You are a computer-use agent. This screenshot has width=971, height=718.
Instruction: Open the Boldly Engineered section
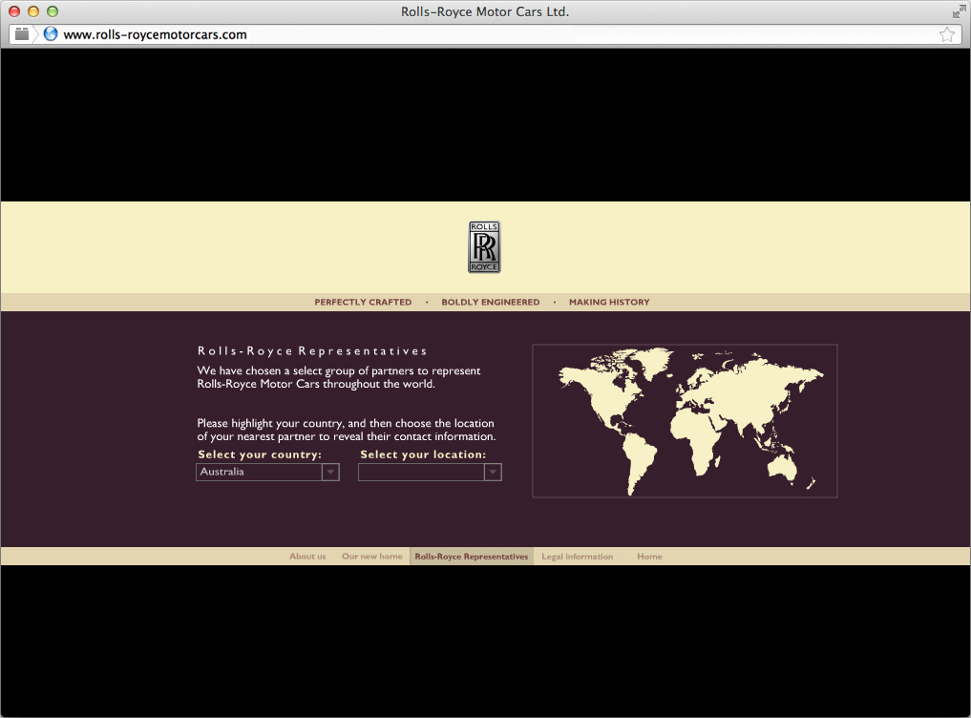pos(491,302)
